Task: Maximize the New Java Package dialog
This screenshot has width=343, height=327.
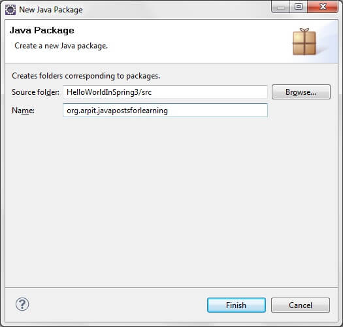Action: pos(299,7)
